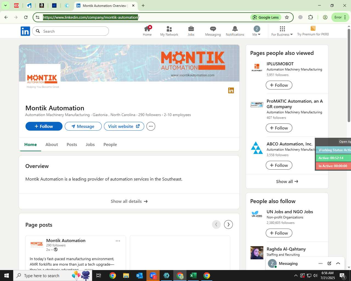Viewport: 351px width, 281px height.
Task: Click the LinkedIn search field
Action: (x=70, y=31)
